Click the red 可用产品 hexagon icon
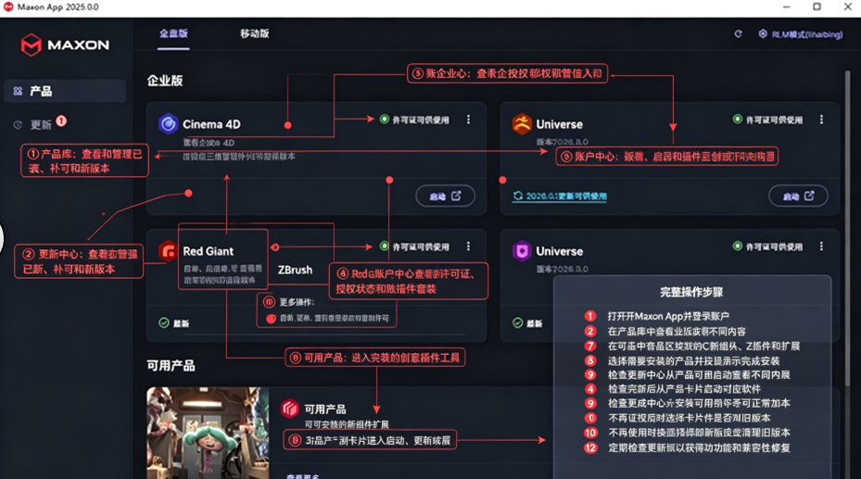Image resolution: width=861 pixels, height=479 pixels. (x=290, y=409)
